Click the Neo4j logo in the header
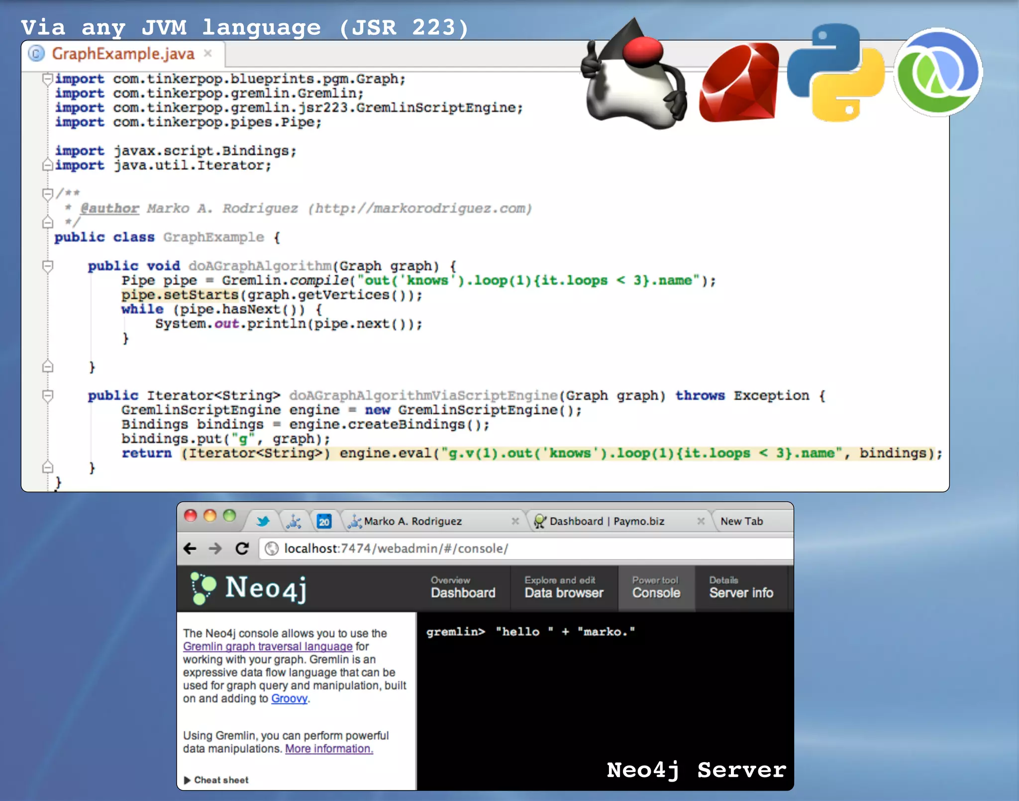This screenshot has height=801, width=1019. click(x=249, y=588)
